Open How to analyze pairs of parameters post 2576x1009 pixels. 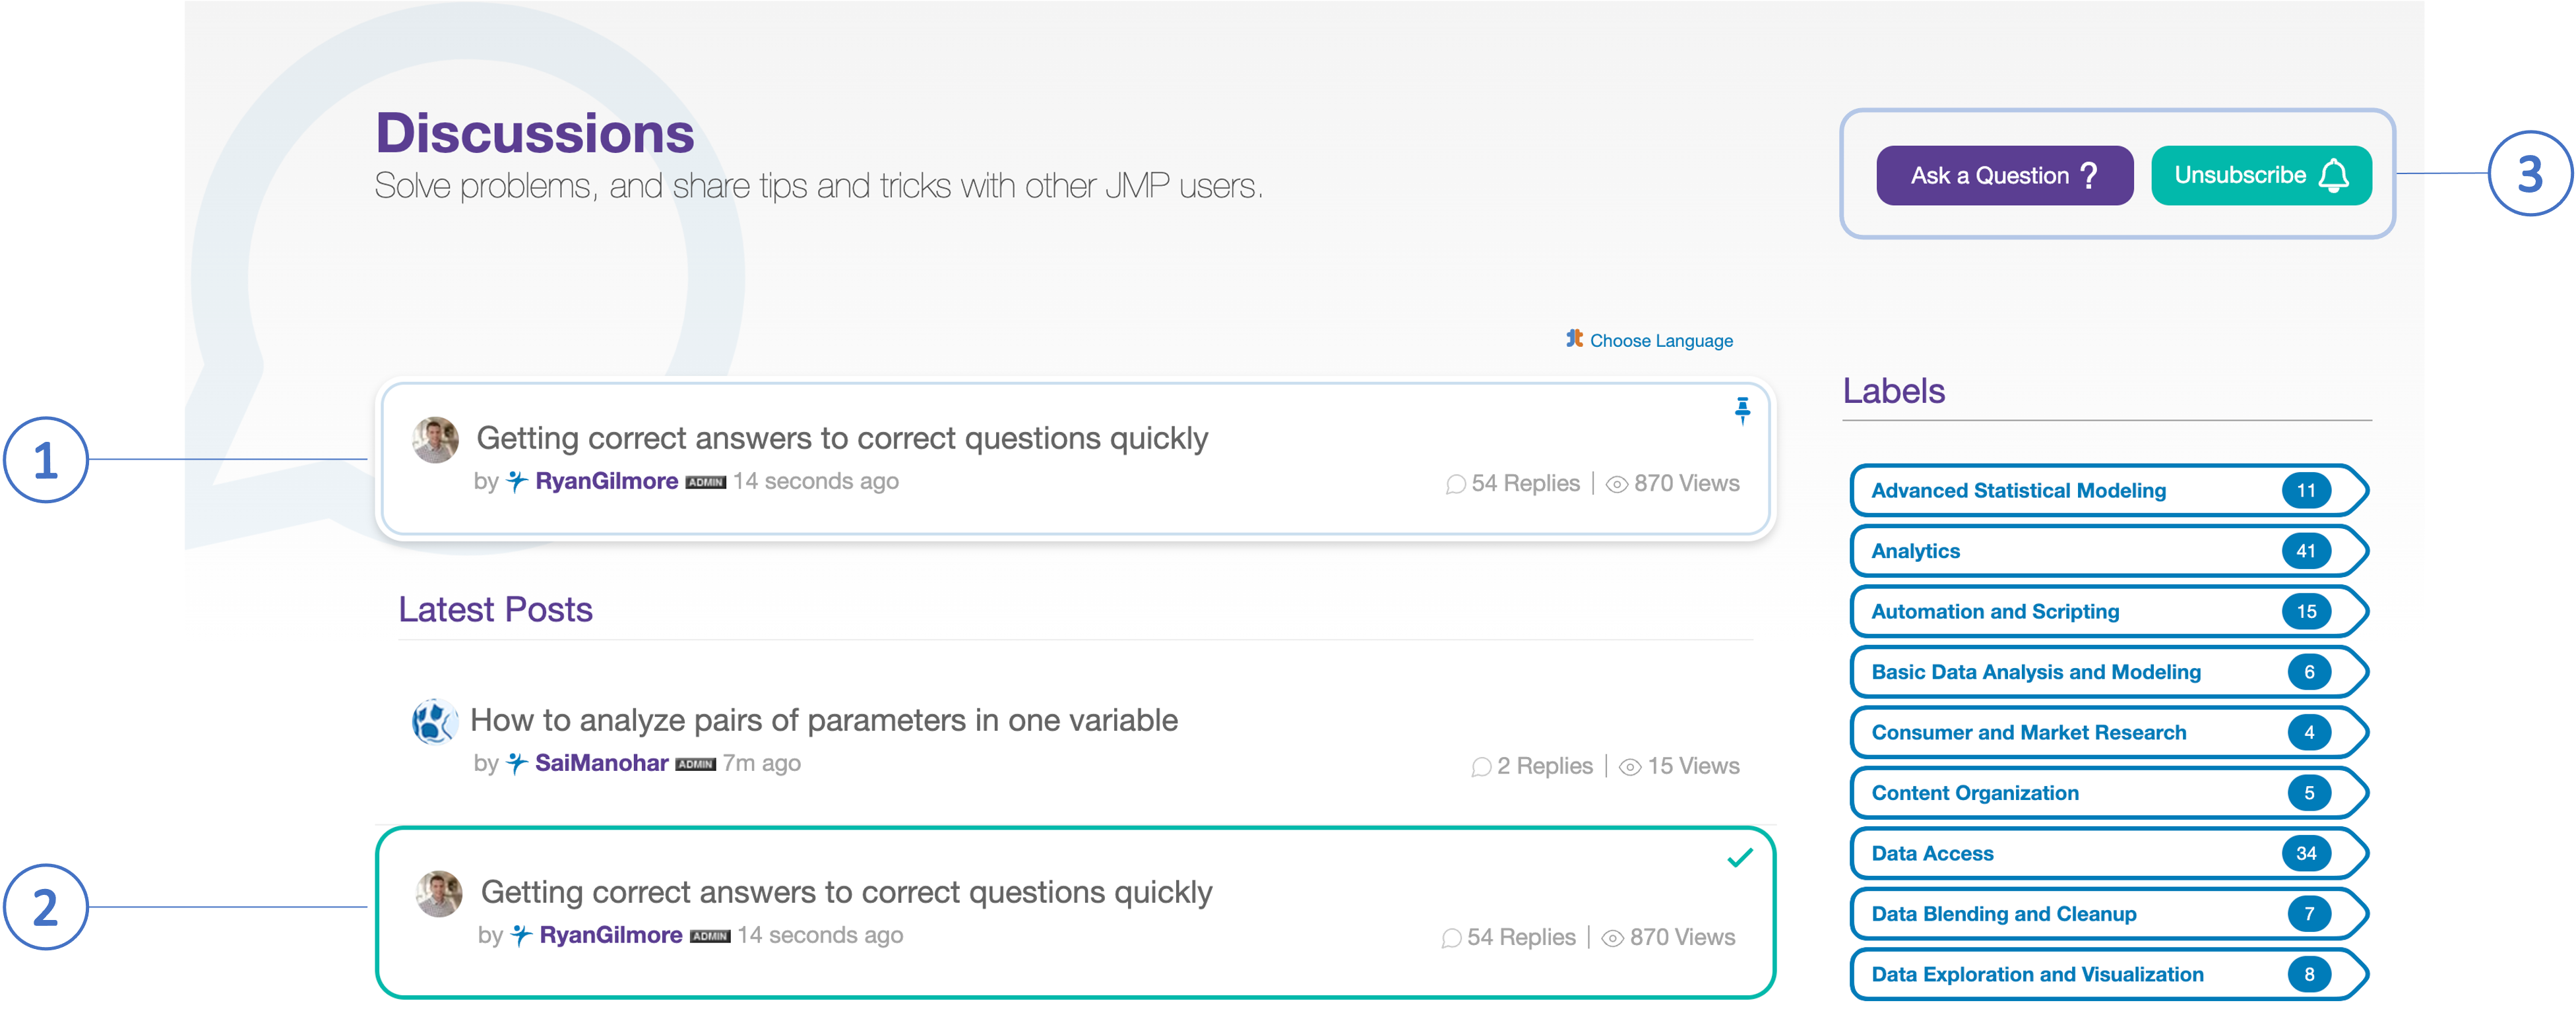[825, 719]
